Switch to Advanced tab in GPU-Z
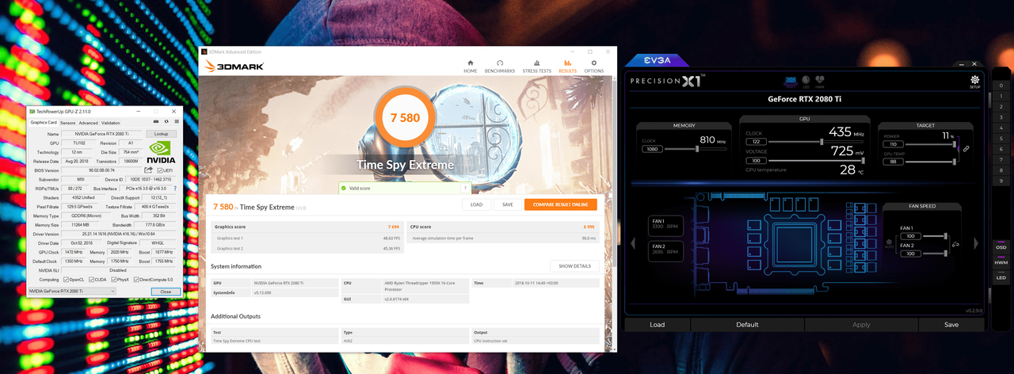 [x=88, y=123]
